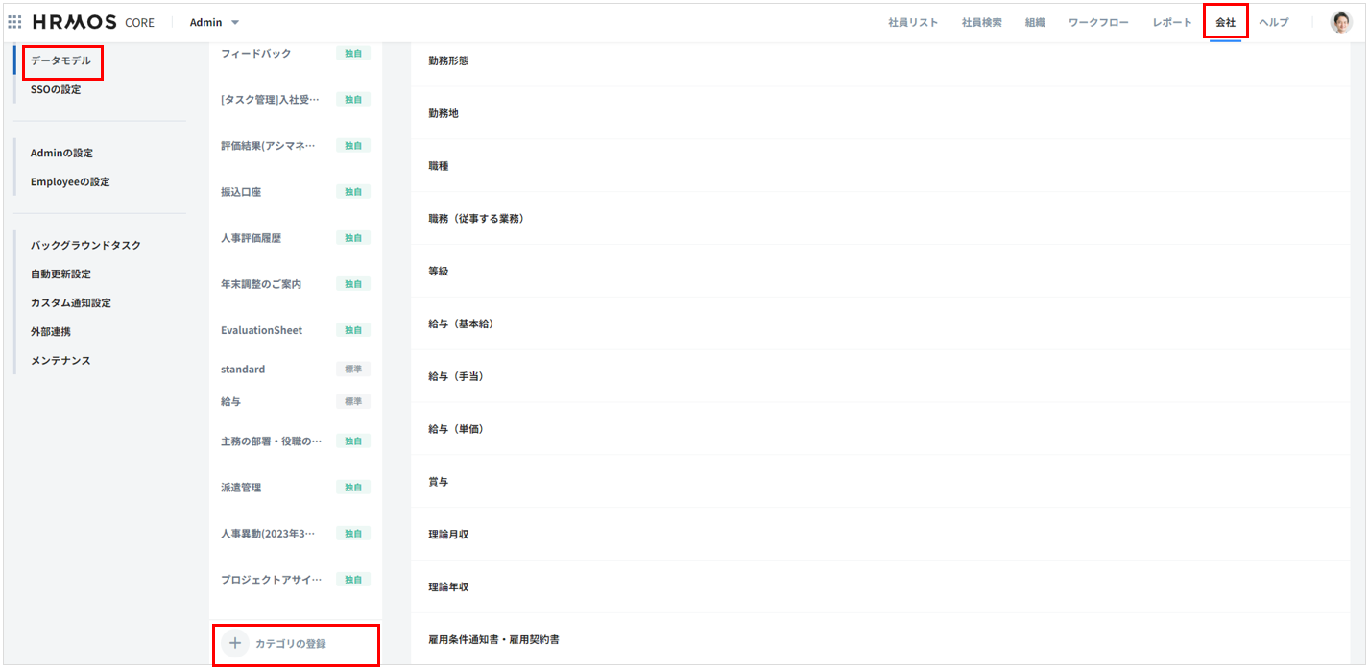Screen dimensions: 1369x669
Task: Open the ヘルプ menu
Action: [x=1274, y=22]
